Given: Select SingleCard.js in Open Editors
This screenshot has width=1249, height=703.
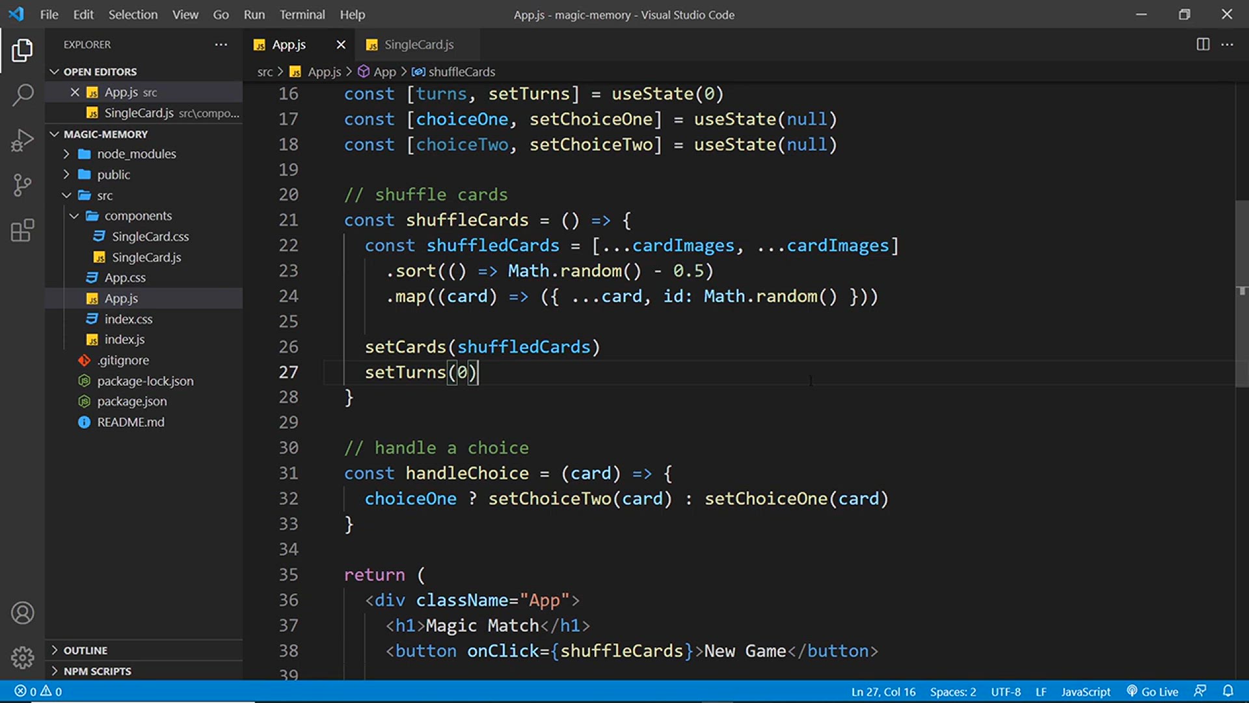Looking at the screenshot, I should [x=144, y=113].
